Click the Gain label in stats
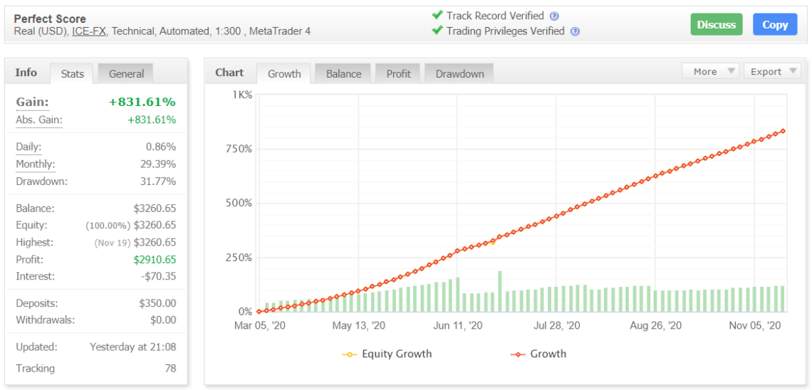Screen dimensions: 812x390 [x=32, y=102]
